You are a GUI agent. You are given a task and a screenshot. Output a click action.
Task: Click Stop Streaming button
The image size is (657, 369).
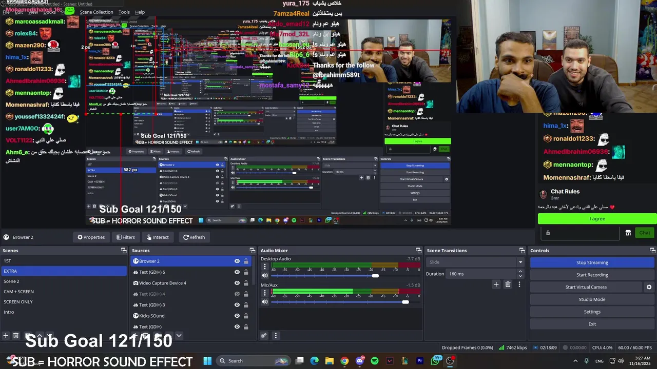click(x=592, y=262)
